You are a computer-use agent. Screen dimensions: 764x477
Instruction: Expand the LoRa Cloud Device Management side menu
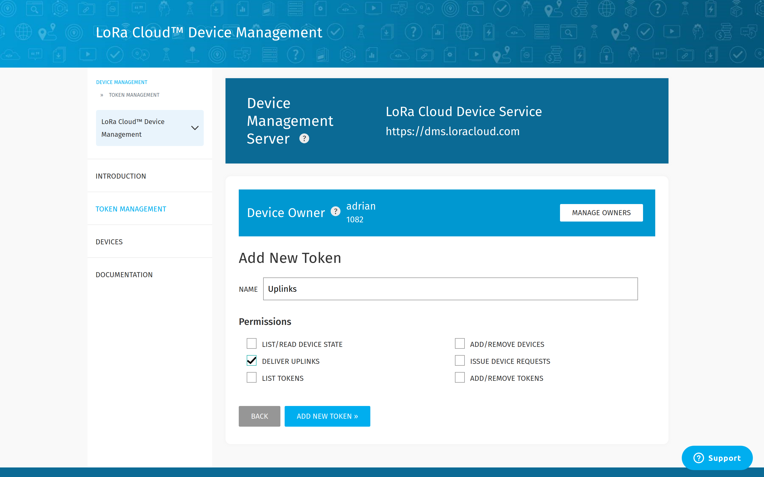pyautogui.click(x=194, y=127)
